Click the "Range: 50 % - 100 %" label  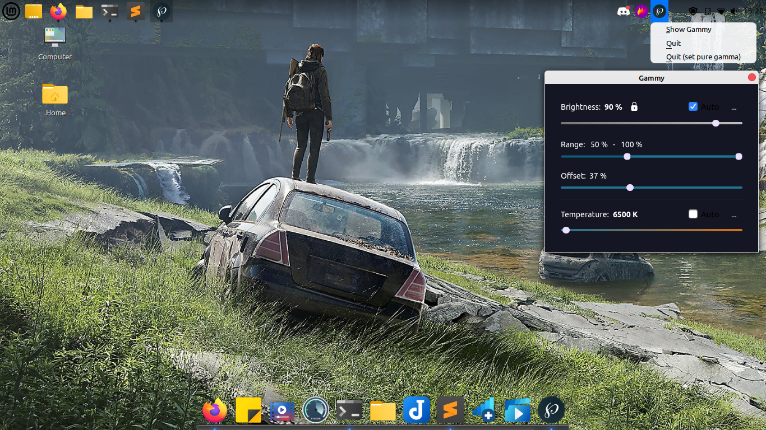click(602, 144)
